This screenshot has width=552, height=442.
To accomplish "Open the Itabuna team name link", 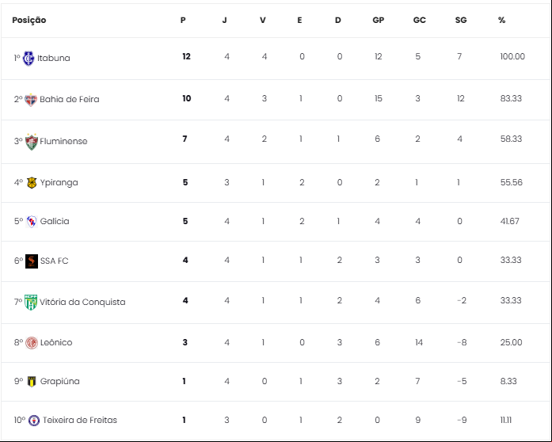I will coord(54,58).
